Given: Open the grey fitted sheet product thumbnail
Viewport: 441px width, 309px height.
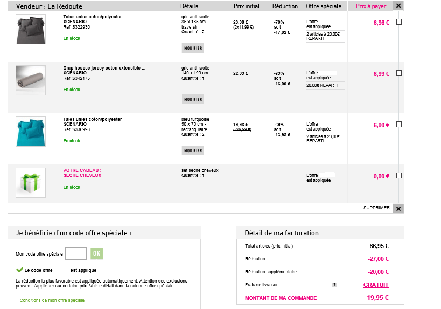Looking at the screenshot, I should coord(31,81).
